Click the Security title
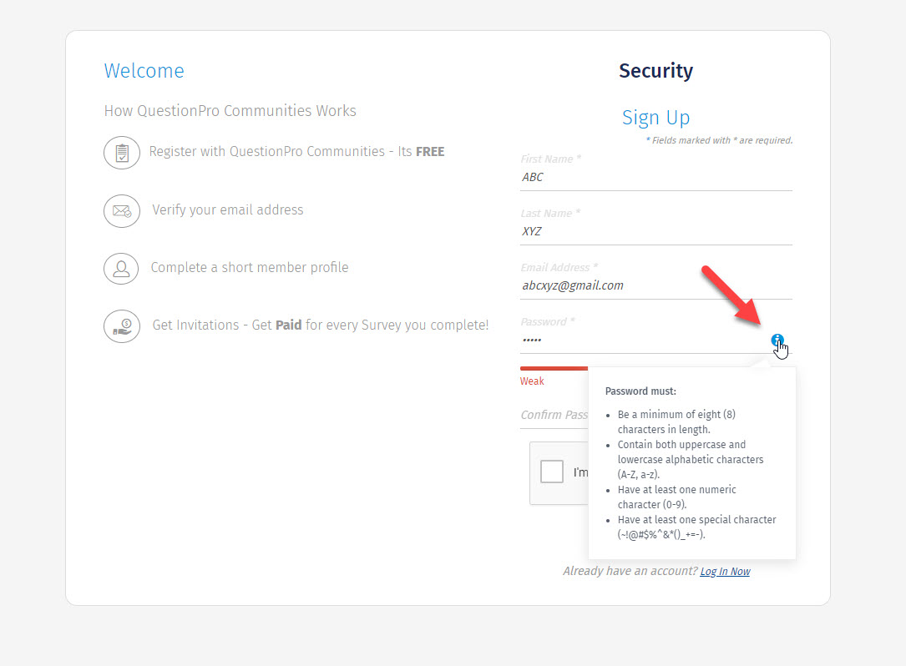Viewport: 906px width, 666px height. pyautogui.click(x=655, y=71)
